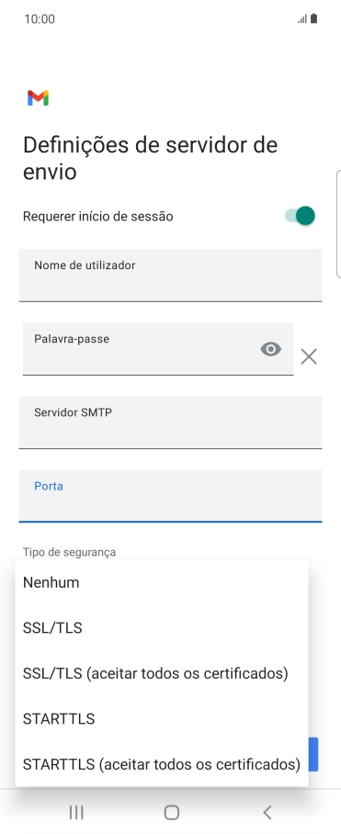Viewport: 341px width, 834px height.
Task: Go back using the navigation arrow
Action: click(x=267, y=812)
